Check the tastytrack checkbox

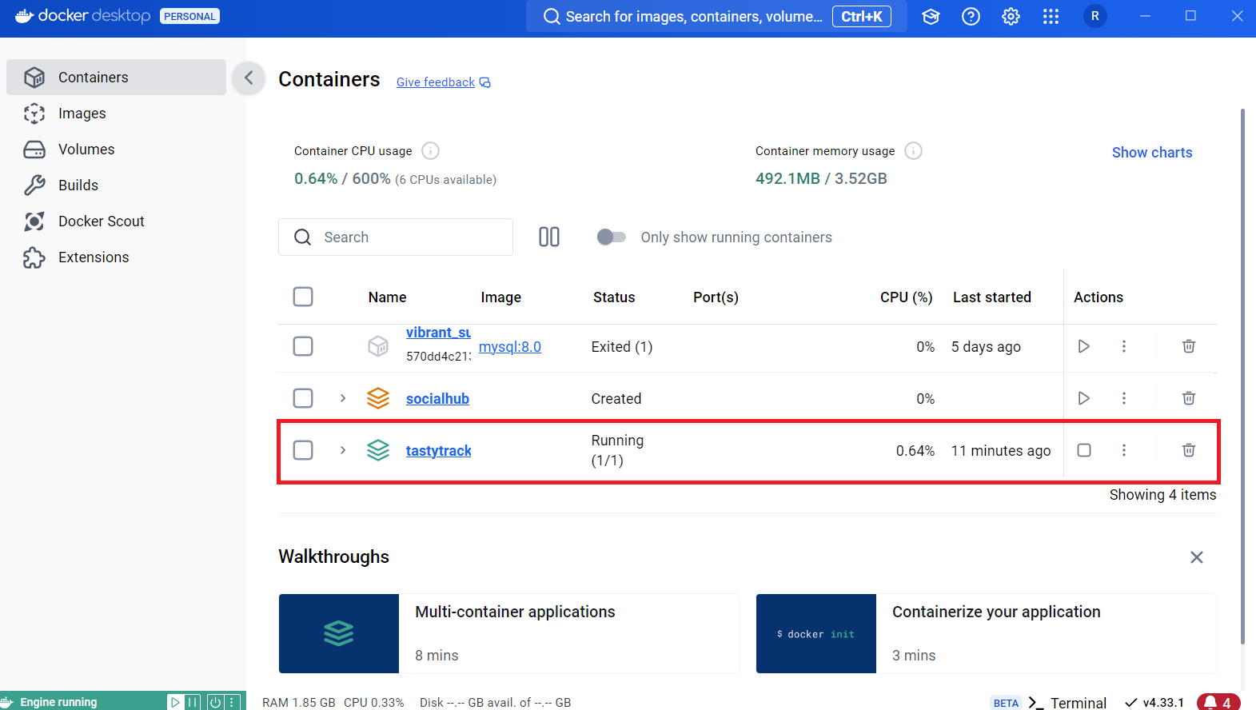pos(303,450)
